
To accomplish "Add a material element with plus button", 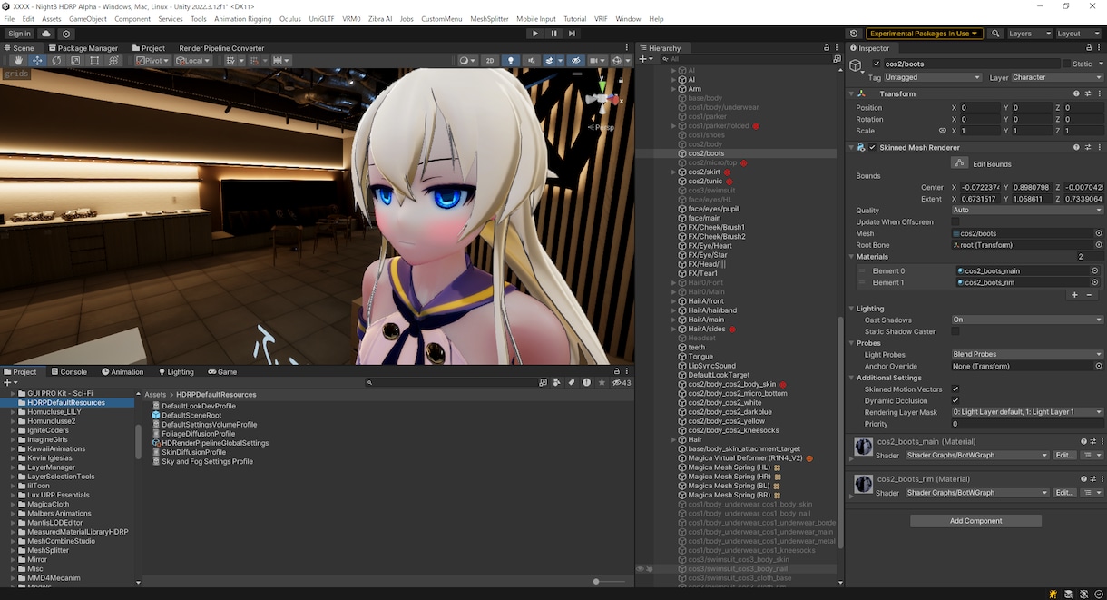I will pos(1074,295).
